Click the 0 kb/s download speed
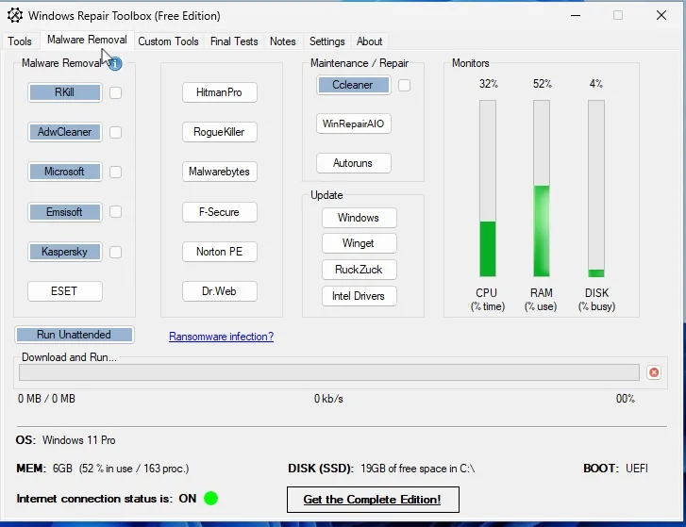This screenshot has height=527, width=686. [328, 399]
